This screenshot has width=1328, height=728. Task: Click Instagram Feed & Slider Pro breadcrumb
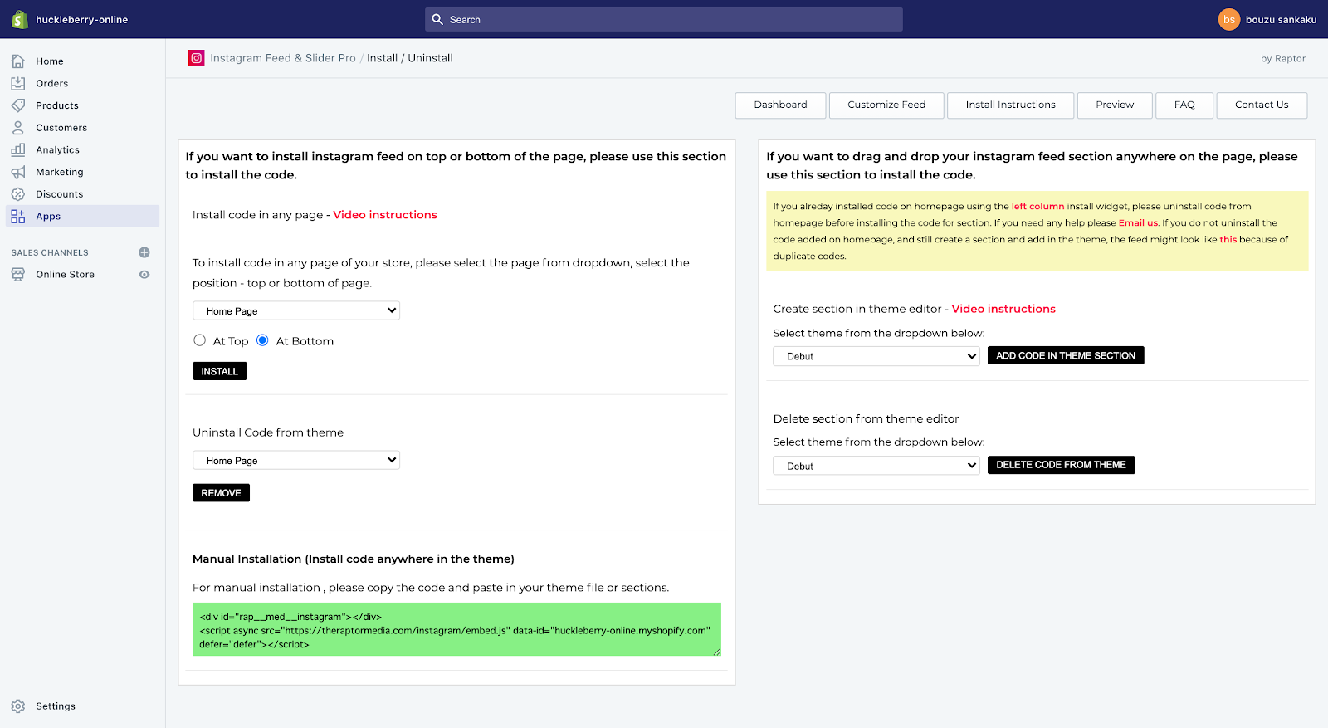click(x=283, y=58)
